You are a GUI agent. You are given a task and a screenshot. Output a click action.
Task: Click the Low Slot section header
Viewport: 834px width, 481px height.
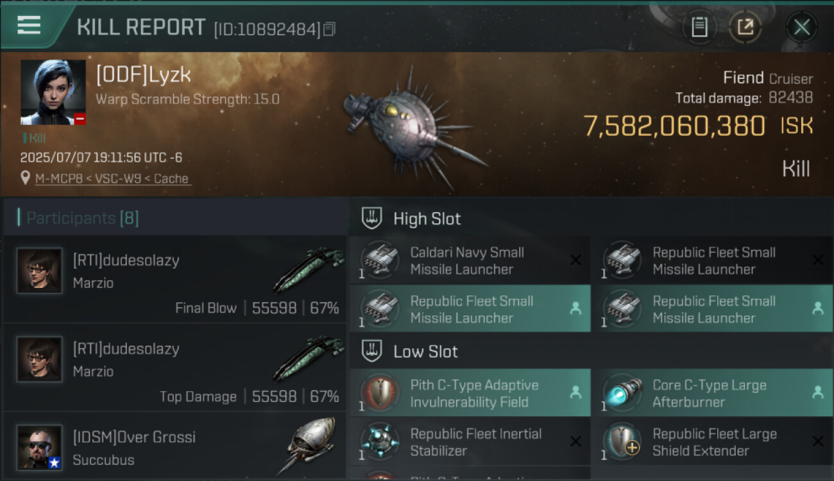click(425, 351)
